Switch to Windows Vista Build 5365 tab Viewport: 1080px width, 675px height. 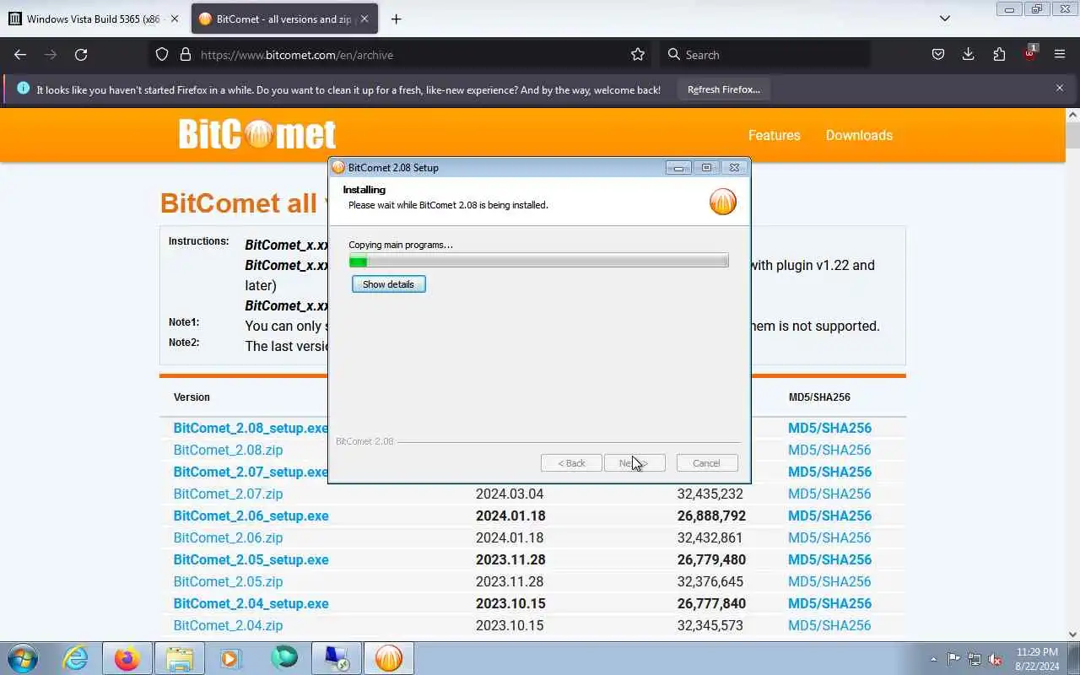pyautogui.click(x=94, y=19)
